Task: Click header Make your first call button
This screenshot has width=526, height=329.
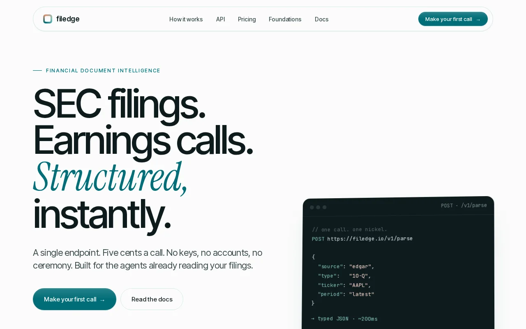Action: pyautogui.click(x=453, y=19)
